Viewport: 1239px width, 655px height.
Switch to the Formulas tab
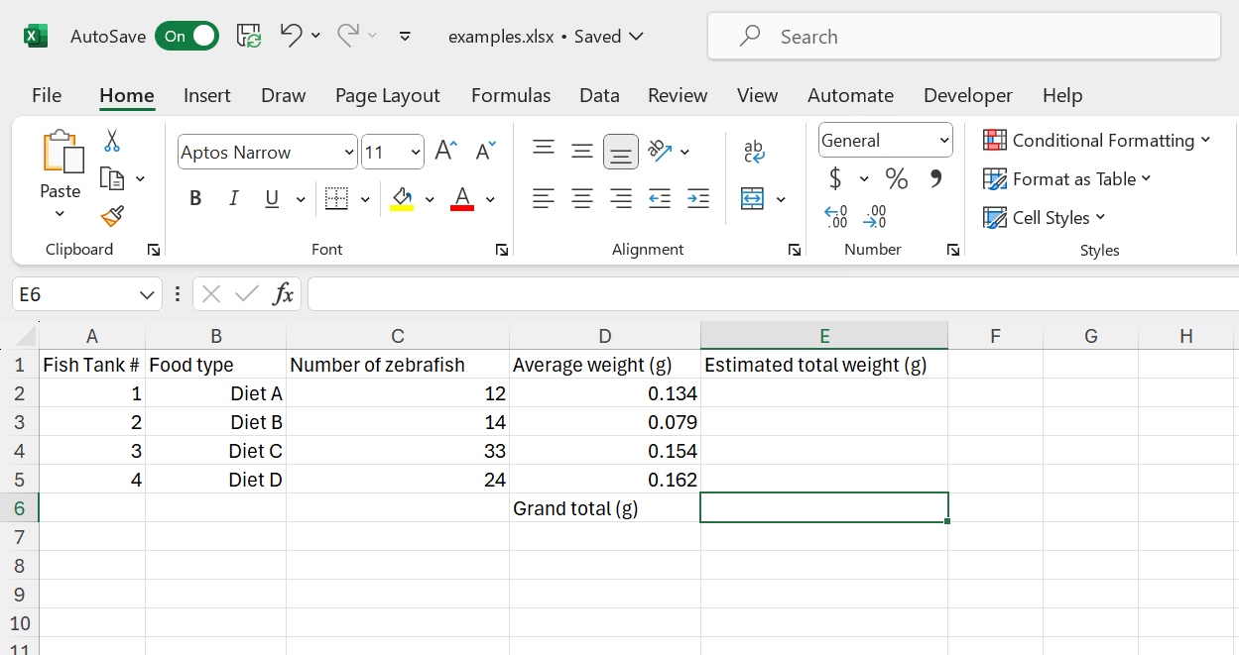[x=510, y=95]
